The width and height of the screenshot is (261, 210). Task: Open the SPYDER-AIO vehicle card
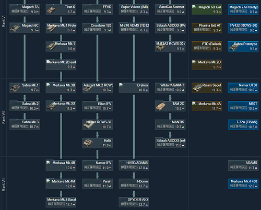coord(134,202)
